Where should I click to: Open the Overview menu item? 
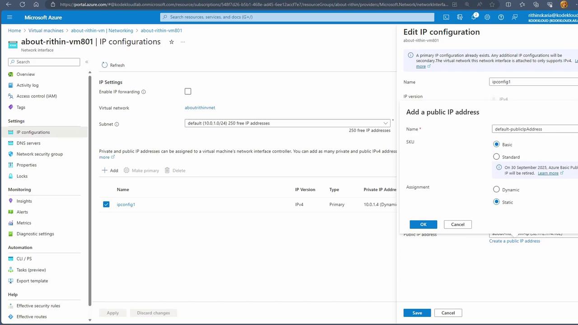tap(26, 74)
